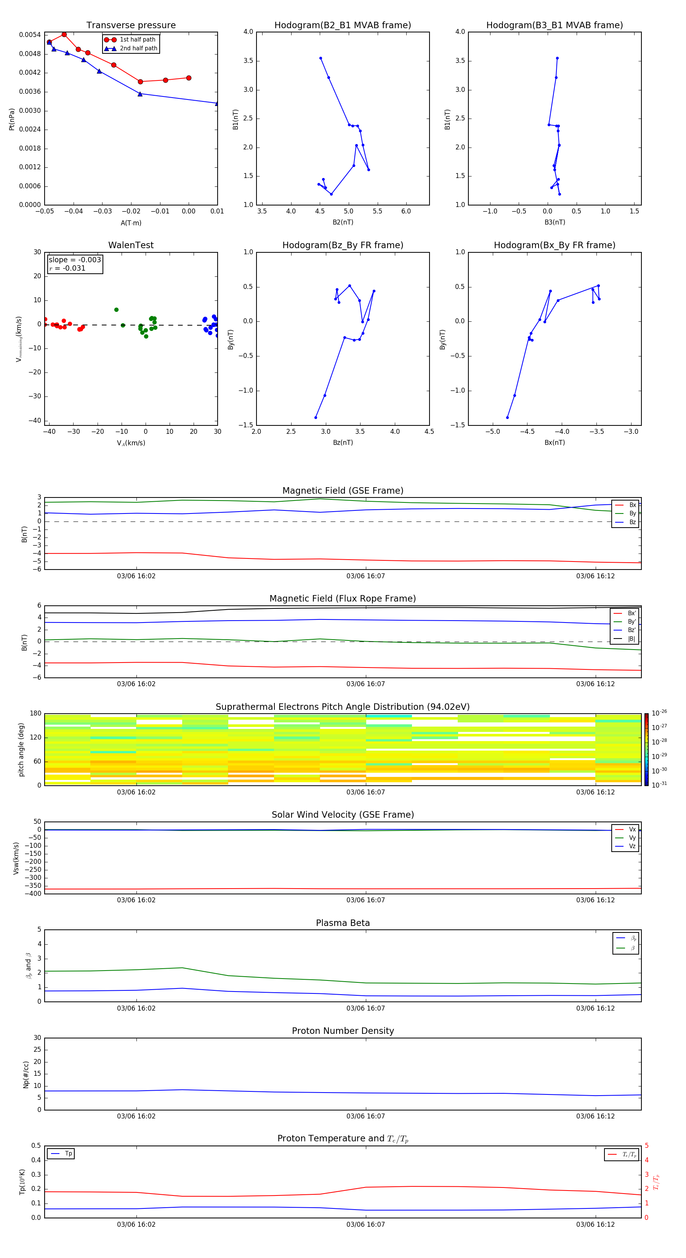Select By in GSE magnetic field legend
This screenshot has height=1258, width=686.
pyautogui.click(x=626, y=513)
